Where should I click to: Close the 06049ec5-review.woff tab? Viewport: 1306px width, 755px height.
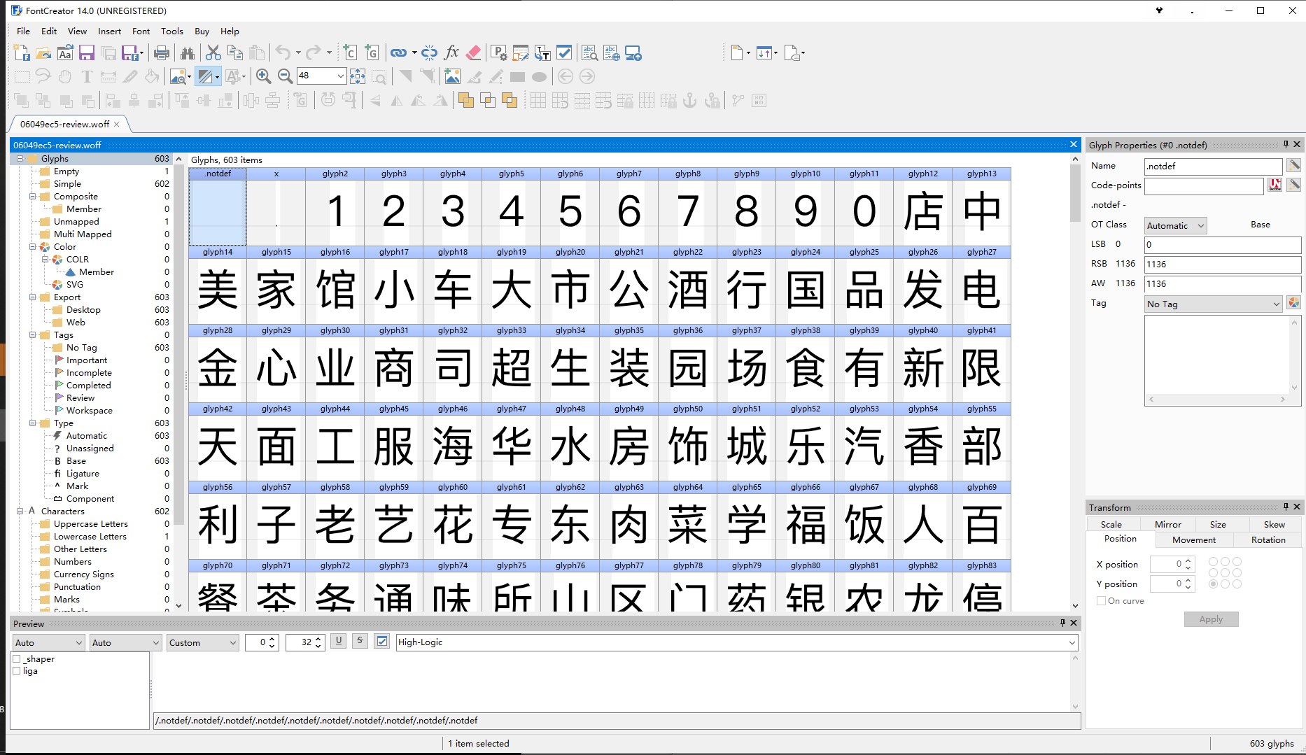click(x=117, y=124)
